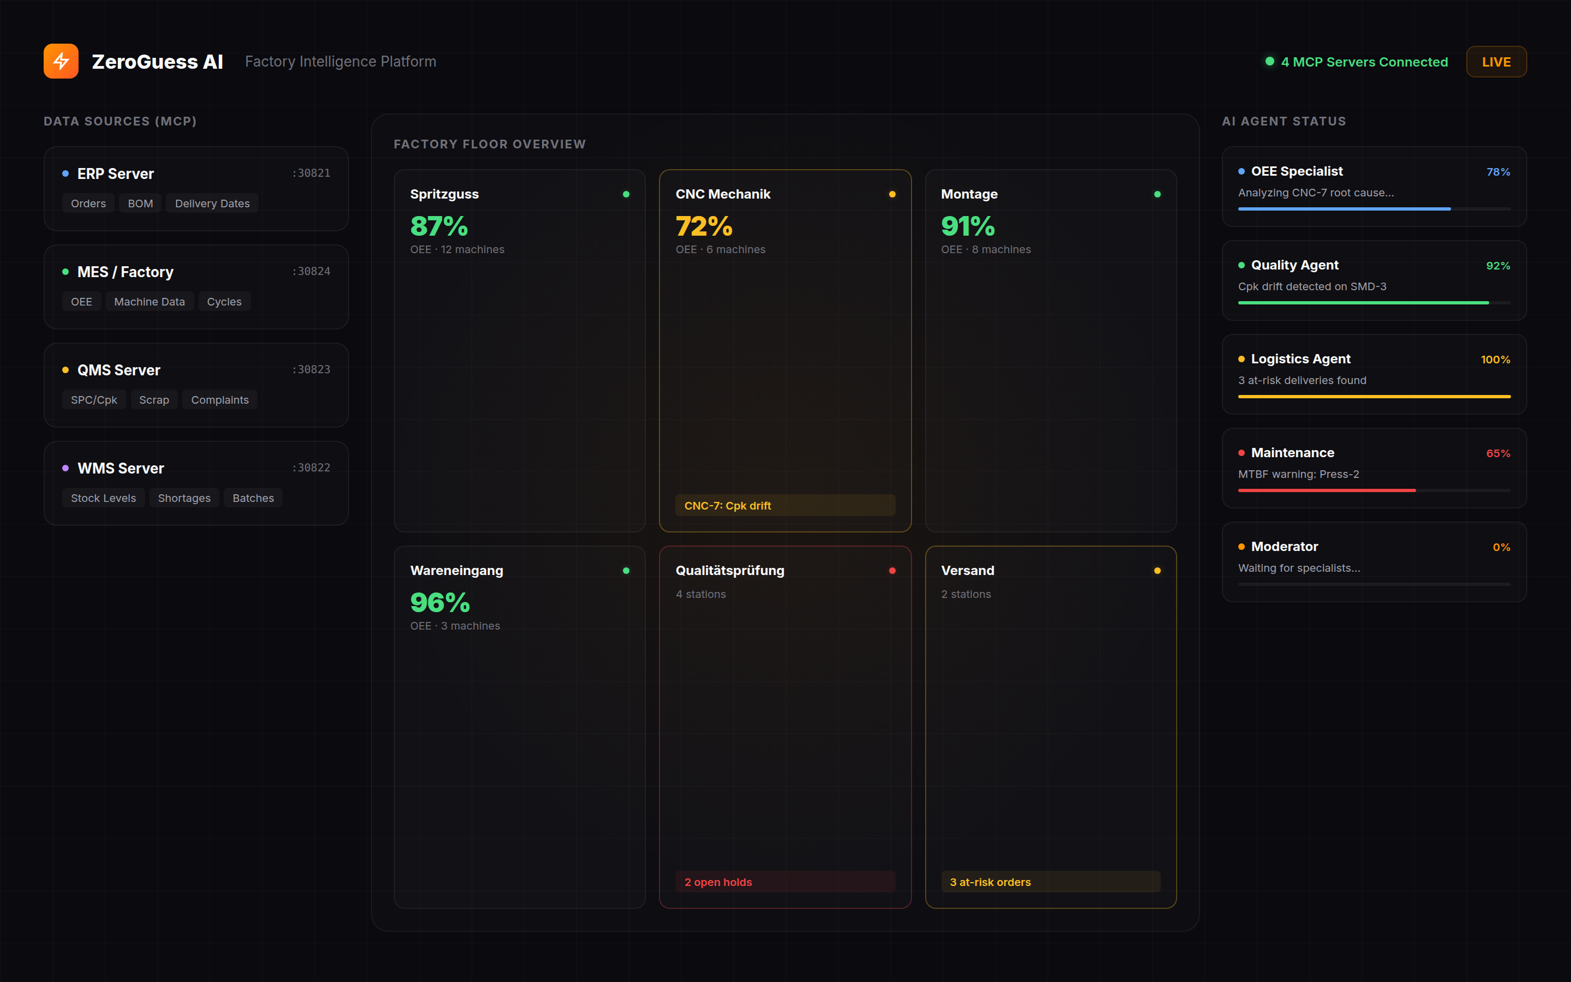
Task: Toggle the Quality Agent active indicator
Action: click(x=1241, y=265)
